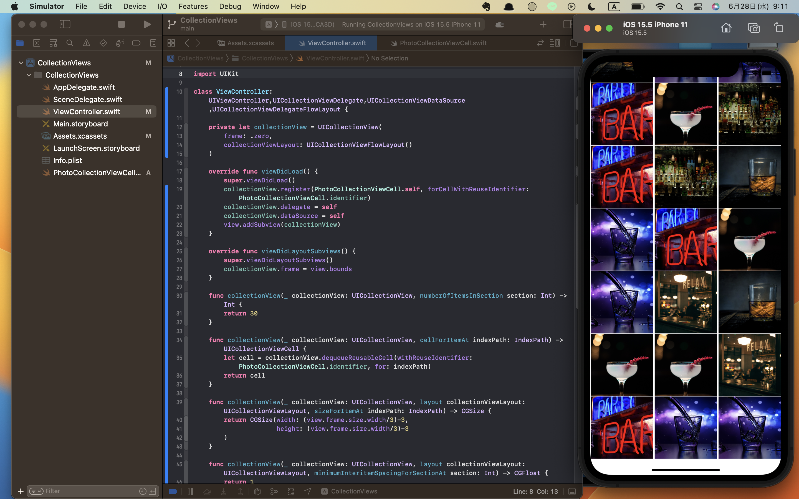Rotate the simulator device icon
The width and height of the screenshot is (799, 499).
point(778,28)
